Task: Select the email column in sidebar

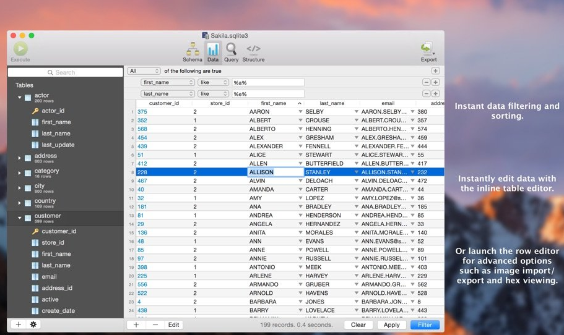Action: point(49,276)
